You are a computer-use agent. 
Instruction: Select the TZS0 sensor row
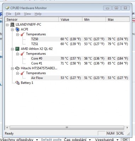[x=80, y=39]
